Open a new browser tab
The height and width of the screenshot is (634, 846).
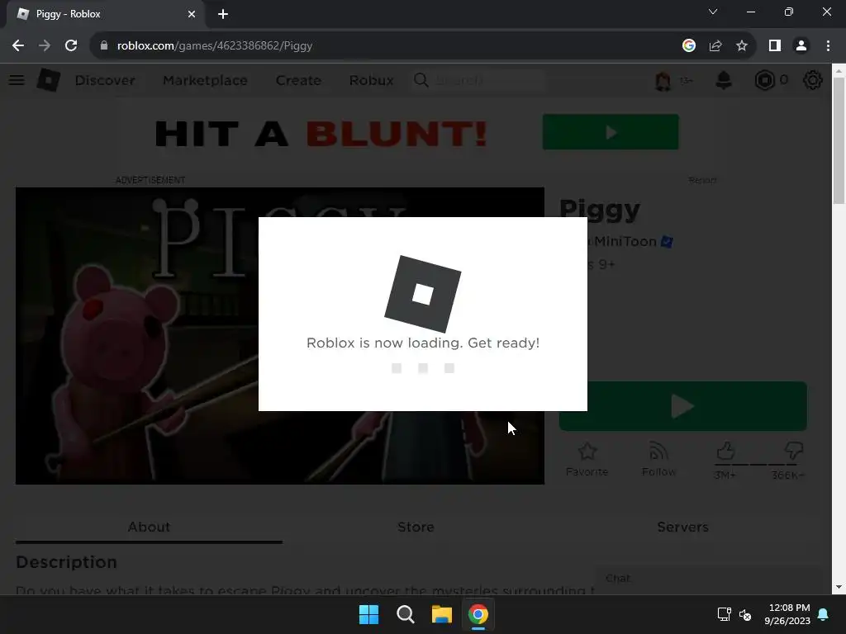point(223,15)
